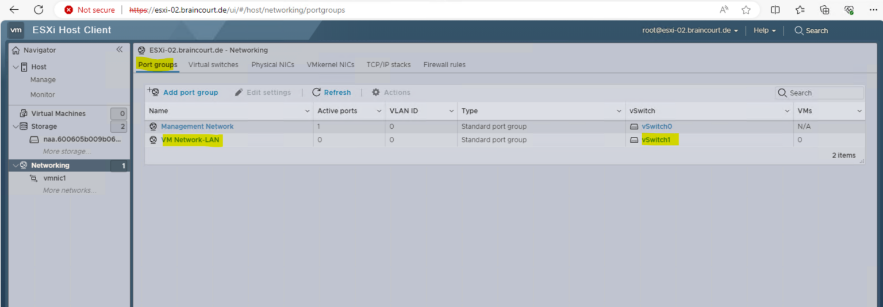Click the favorites star icon in address bar
The width and height of the screenshot is (883, 307).
click(x=746, y=10)
